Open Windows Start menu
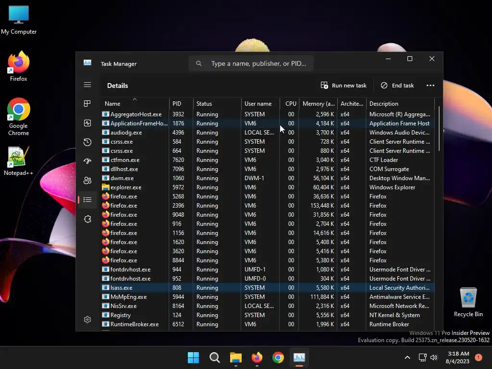 tap(193, 357)
